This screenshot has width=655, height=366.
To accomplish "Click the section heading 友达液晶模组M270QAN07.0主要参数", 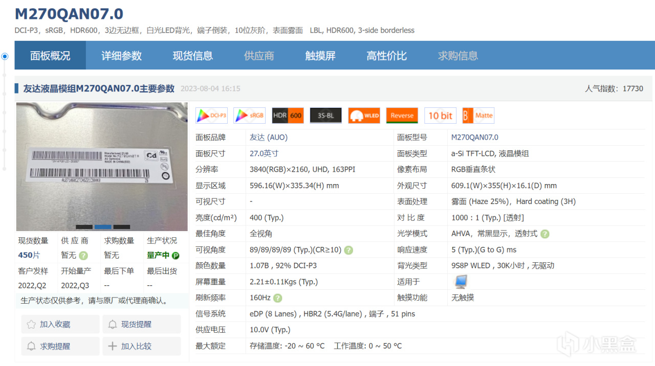I will tap(99, 88).
